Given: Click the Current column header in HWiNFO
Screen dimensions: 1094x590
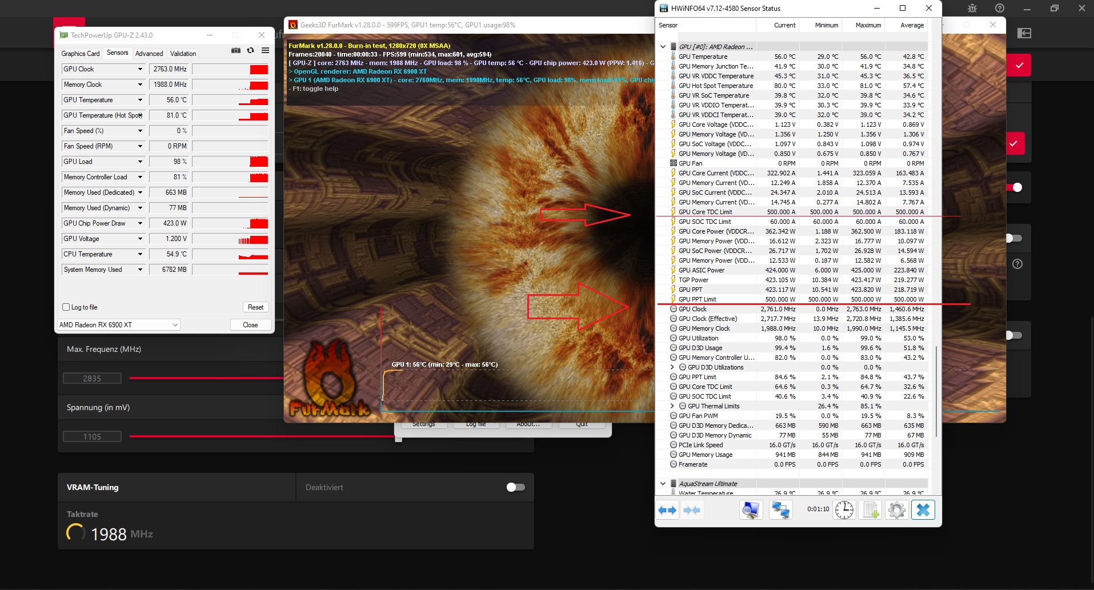Looking at the screenshot, I should point(778,25).
